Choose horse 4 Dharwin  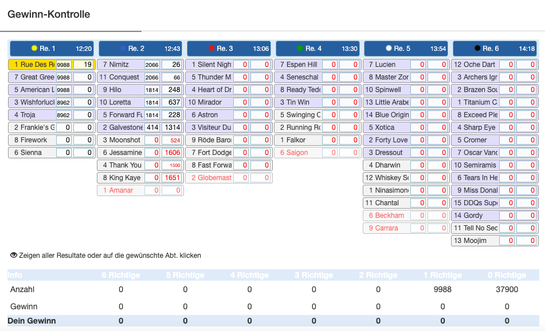pyautogui.click(x=406, y=165)
